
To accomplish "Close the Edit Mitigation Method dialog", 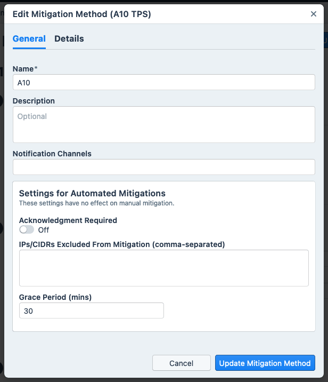I will pyautogui.click(x=314, y=14).
